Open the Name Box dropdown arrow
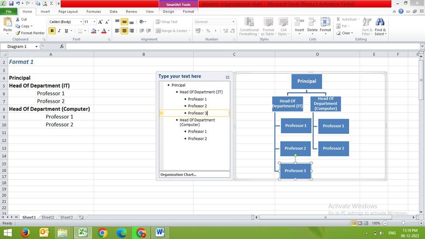The image size is (425, 239). click(43, 46)
